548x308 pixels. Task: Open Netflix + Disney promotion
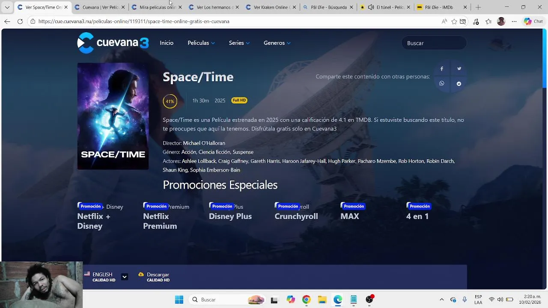point(100,216)
